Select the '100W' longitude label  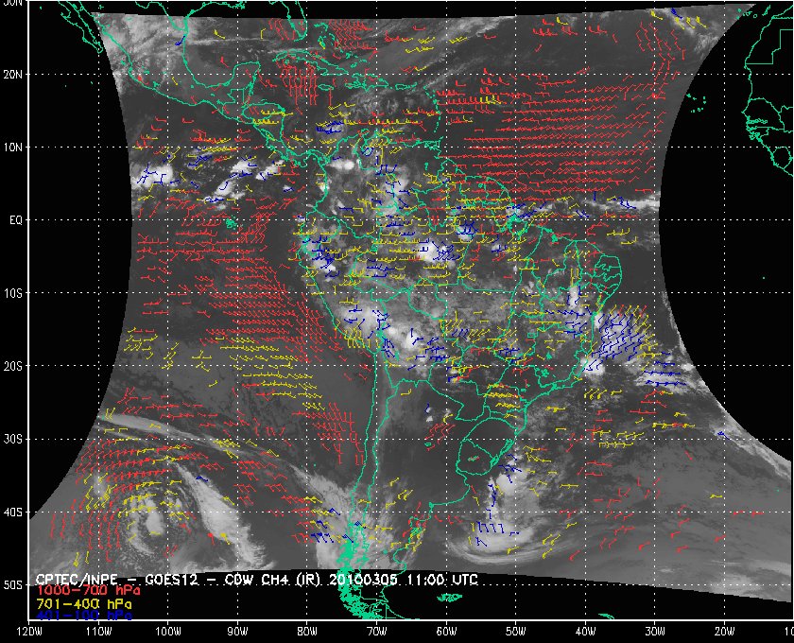[167, 632]
